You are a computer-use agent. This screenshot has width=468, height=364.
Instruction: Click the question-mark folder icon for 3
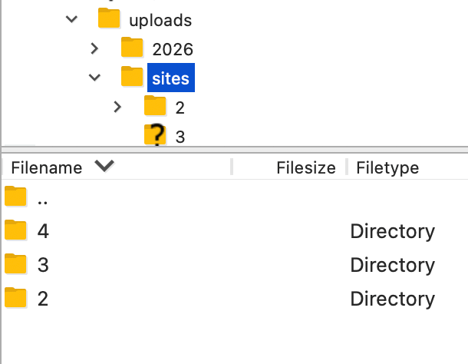point(155,135)
